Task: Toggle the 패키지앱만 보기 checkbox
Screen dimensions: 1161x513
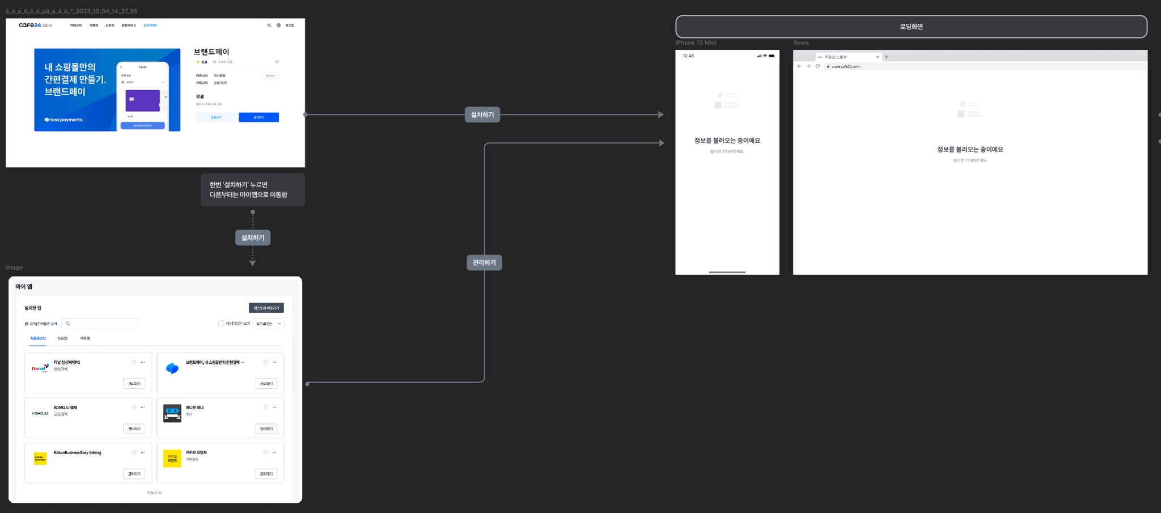Action: [x=221, y=324]
